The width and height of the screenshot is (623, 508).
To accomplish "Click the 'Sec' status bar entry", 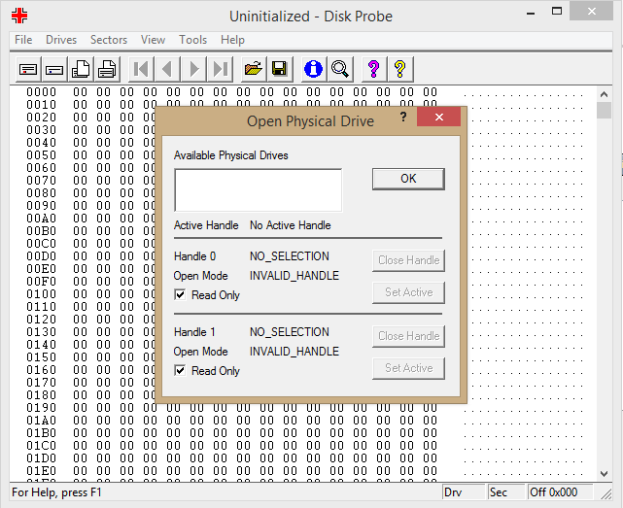I will click(505, 492).
